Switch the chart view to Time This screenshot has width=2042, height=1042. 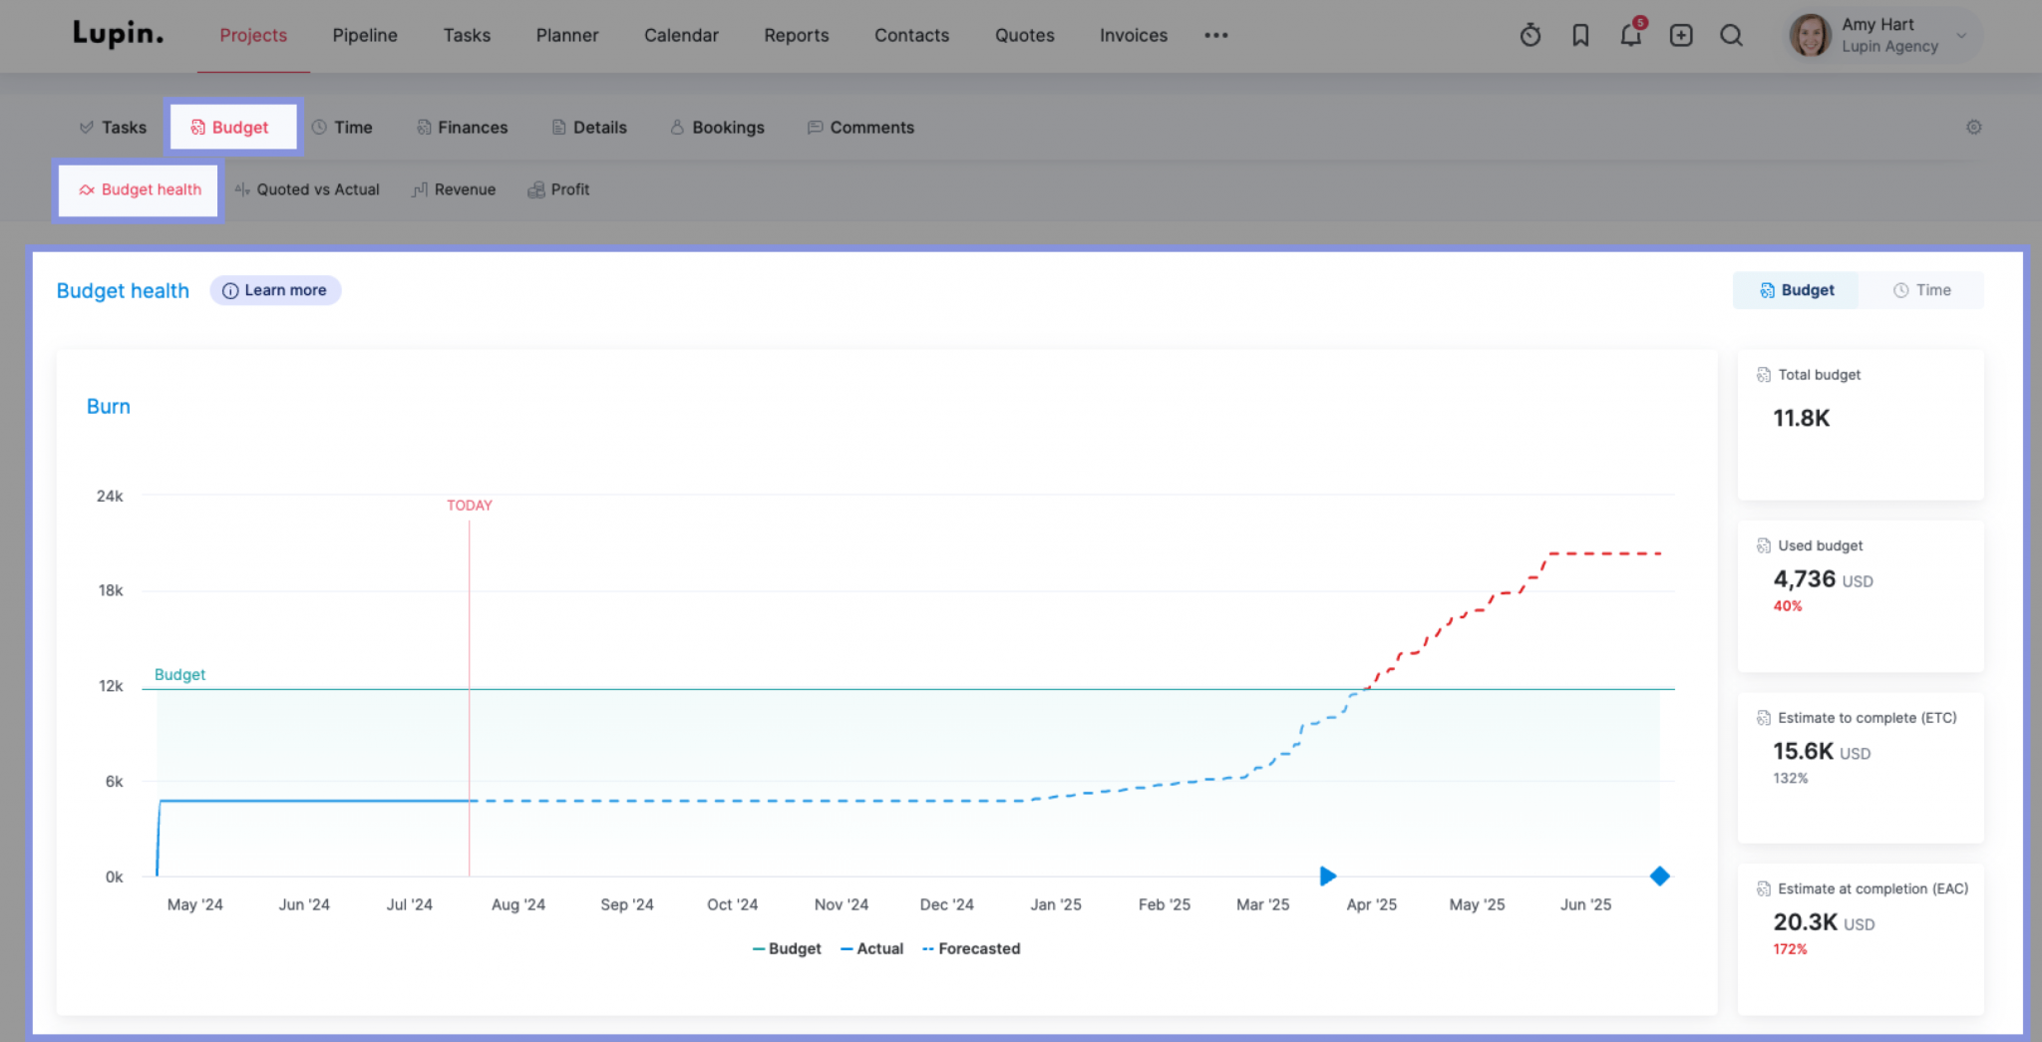[1922, 290]
